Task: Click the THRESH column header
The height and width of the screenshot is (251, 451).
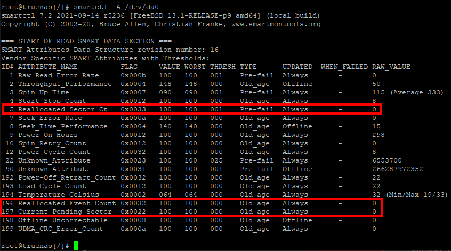Action: pos(223,67)
